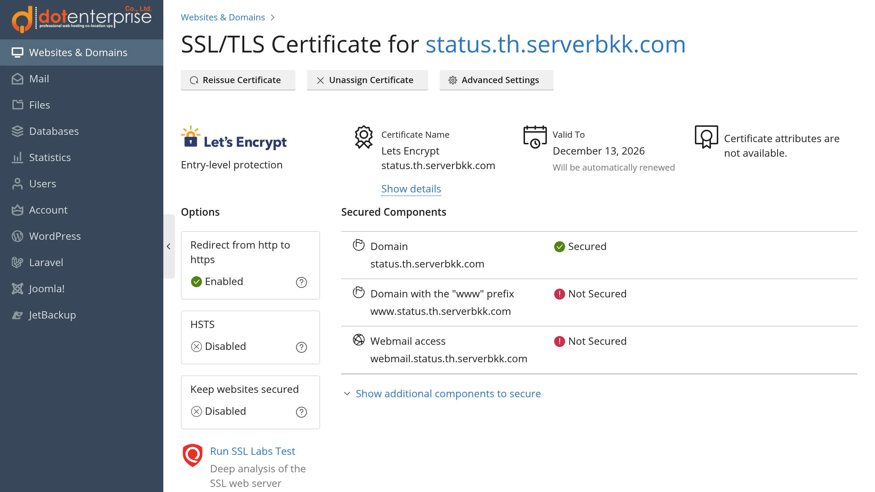Click the Valid To calendar icon

point(535,137)
